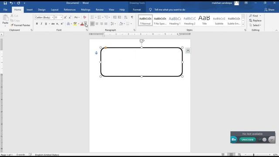279x157 pixels.
Task: Click the rotation handle above the shape
Action: coord(142,41)
